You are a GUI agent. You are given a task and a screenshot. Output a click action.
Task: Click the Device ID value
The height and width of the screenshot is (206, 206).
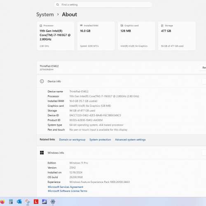[95, 115]
